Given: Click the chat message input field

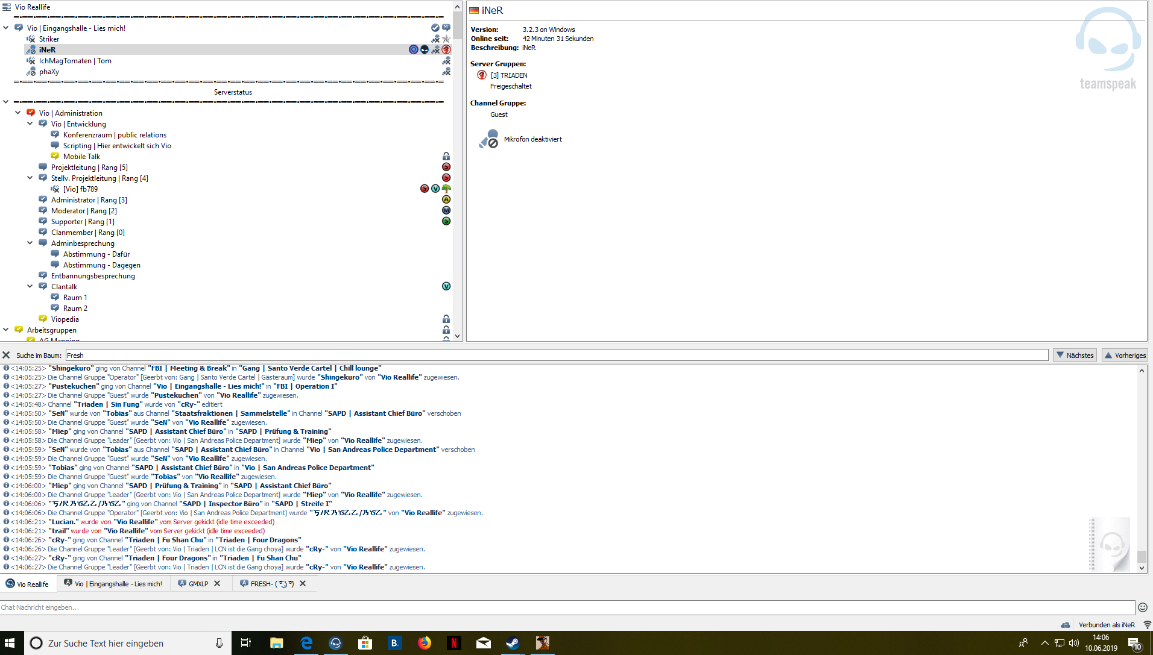Looking at the screenshot, I should (x=567, y=607).
